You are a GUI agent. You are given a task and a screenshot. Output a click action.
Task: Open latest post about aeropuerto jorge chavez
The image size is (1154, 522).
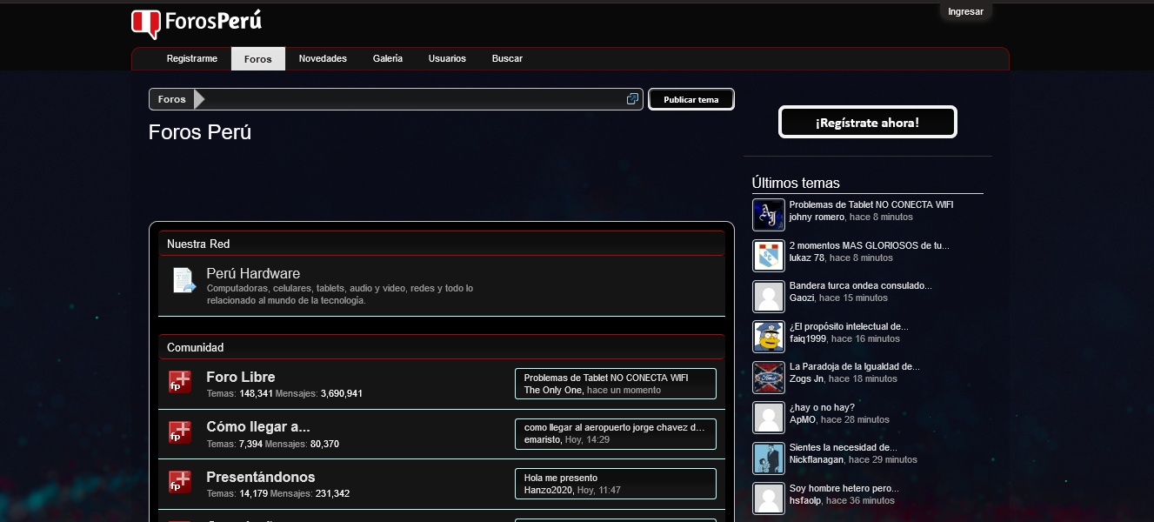[614, 427]
